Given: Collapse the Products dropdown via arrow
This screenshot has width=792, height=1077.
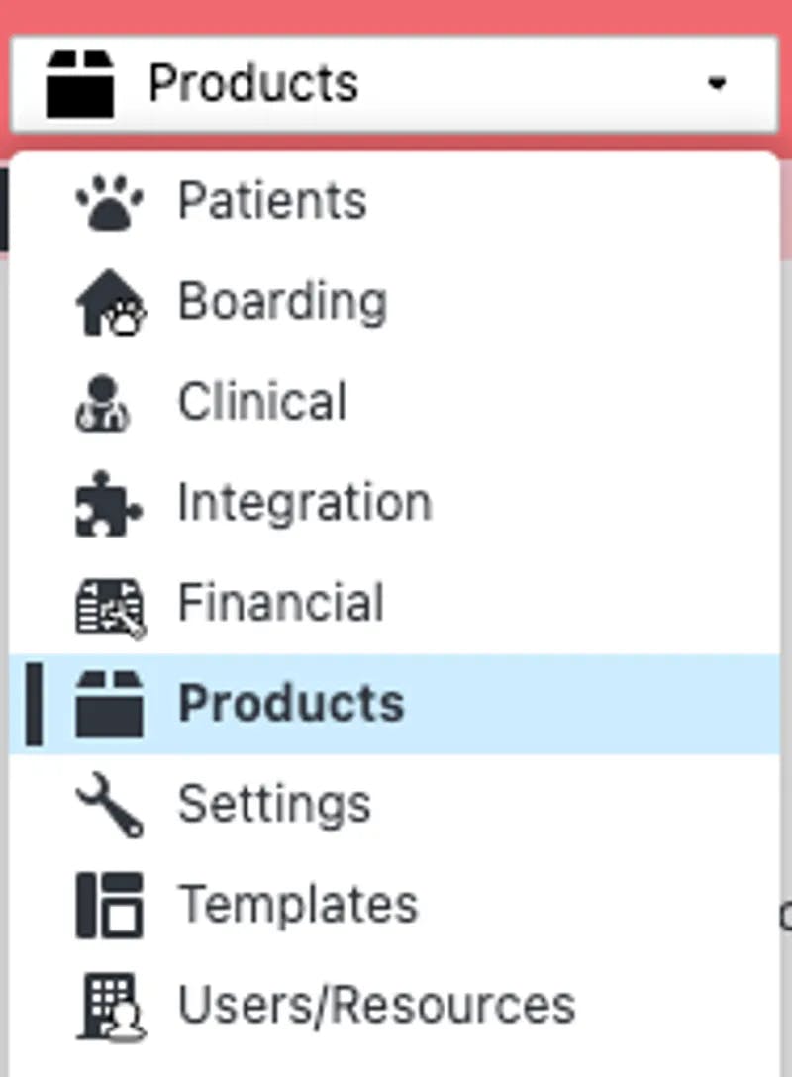Looking at the screenshot, I should coord(717,84).
